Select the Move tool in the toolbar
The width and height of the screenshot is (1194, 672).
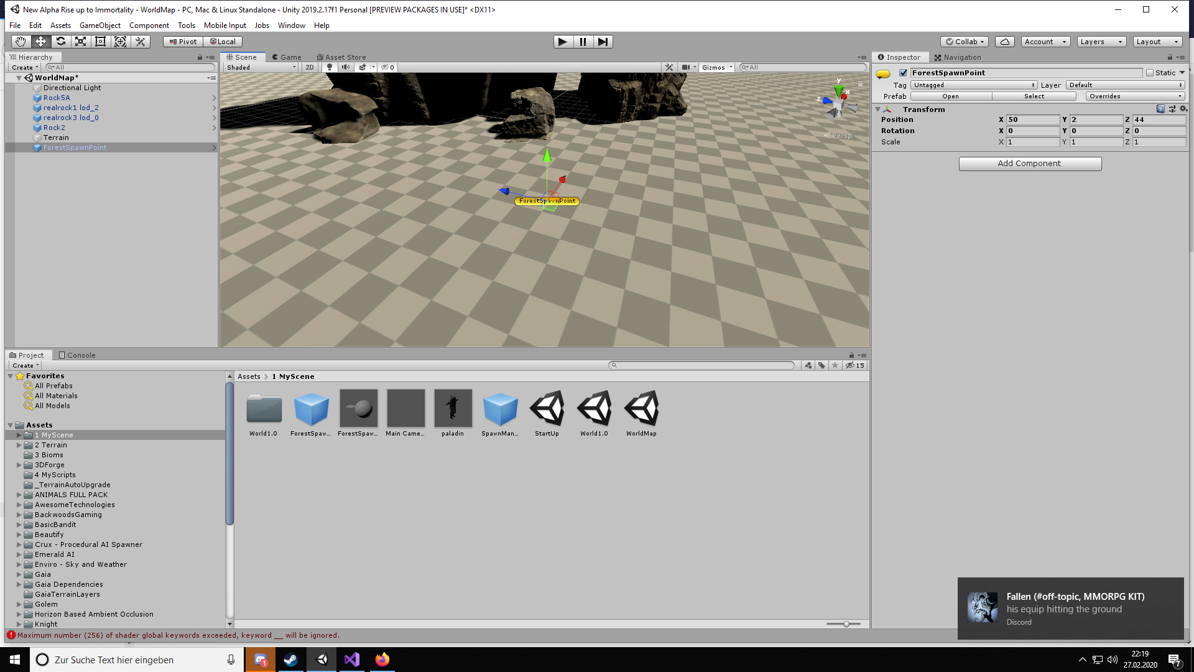[40, 41]
